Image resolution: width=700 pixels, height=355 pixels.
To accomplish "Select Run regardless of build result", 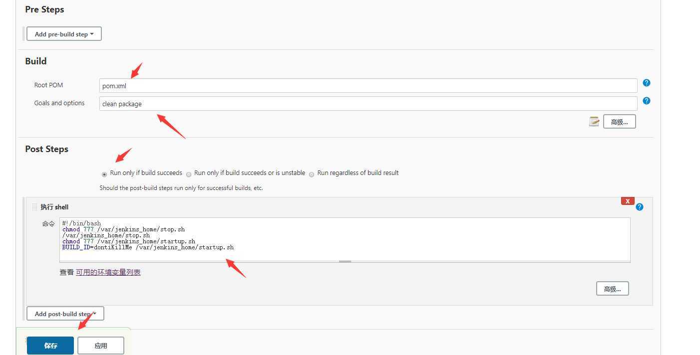I will 312,174.
